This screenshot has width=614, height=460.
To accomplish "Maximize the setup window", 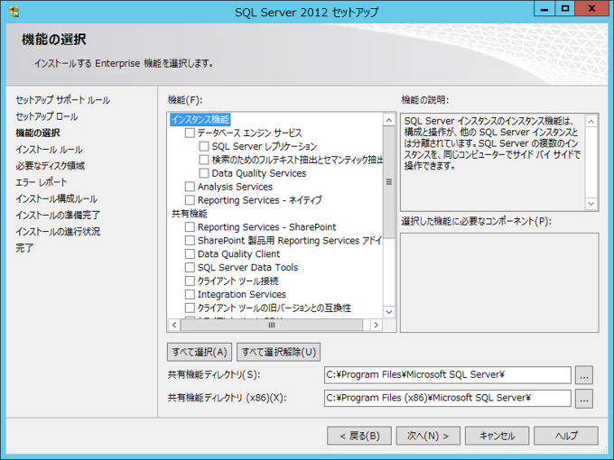I will coord(564,9).
